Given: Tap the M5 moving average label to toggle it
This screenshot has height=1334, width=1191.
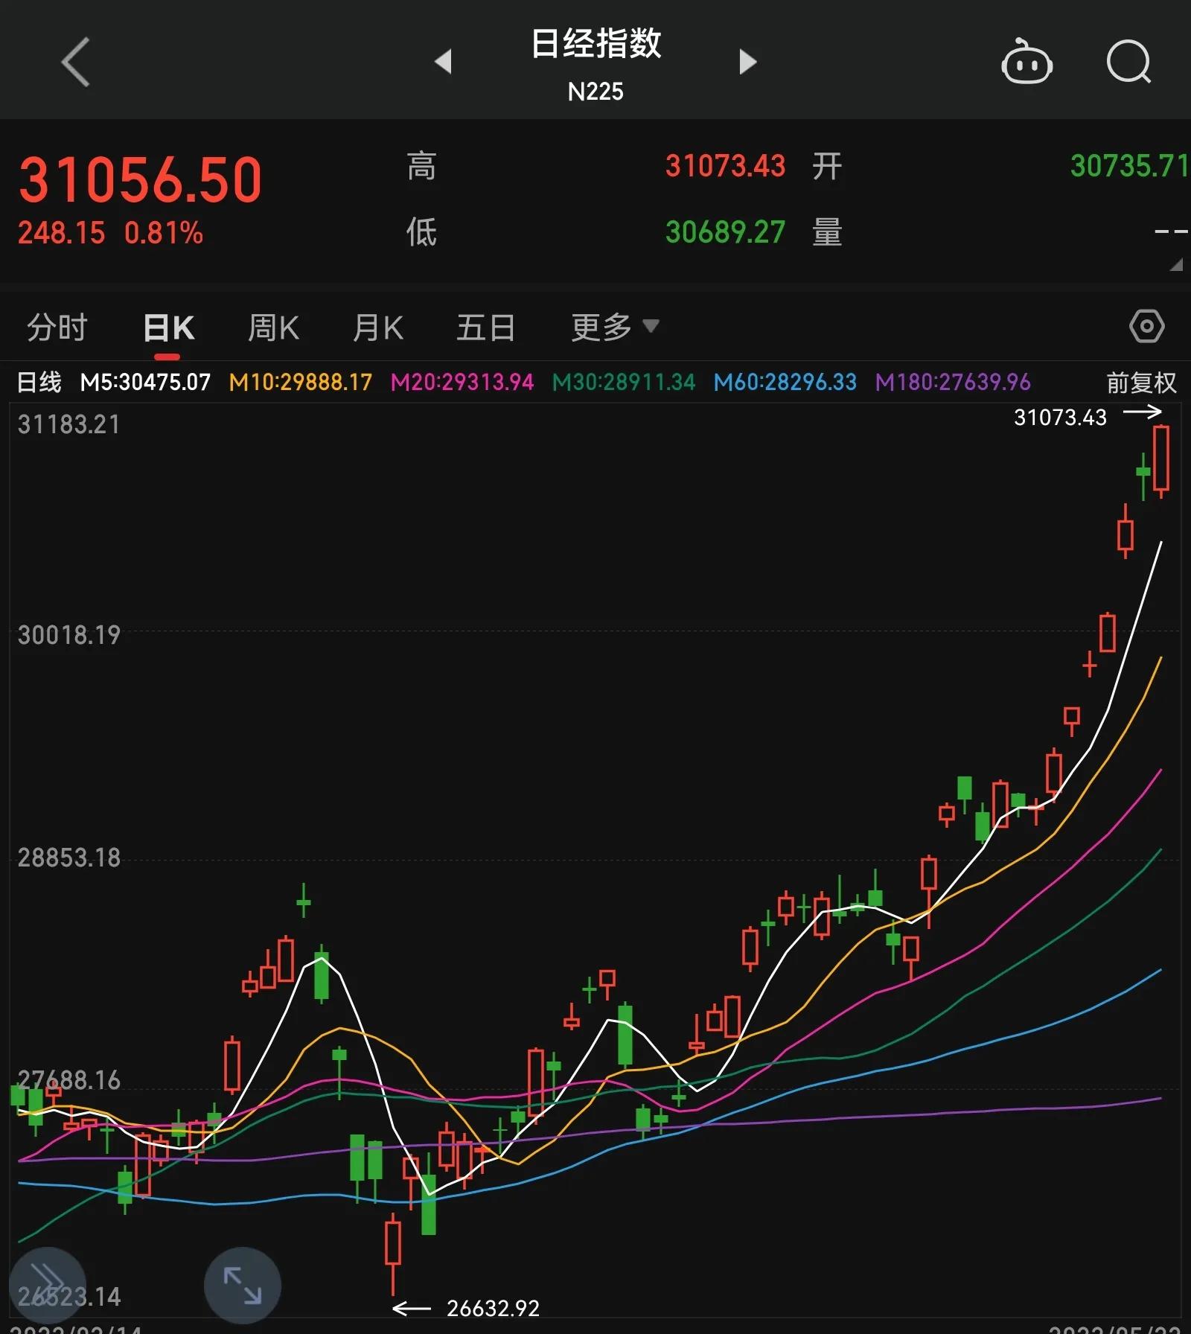Looking at the screenshot, I should click(145, 382).
